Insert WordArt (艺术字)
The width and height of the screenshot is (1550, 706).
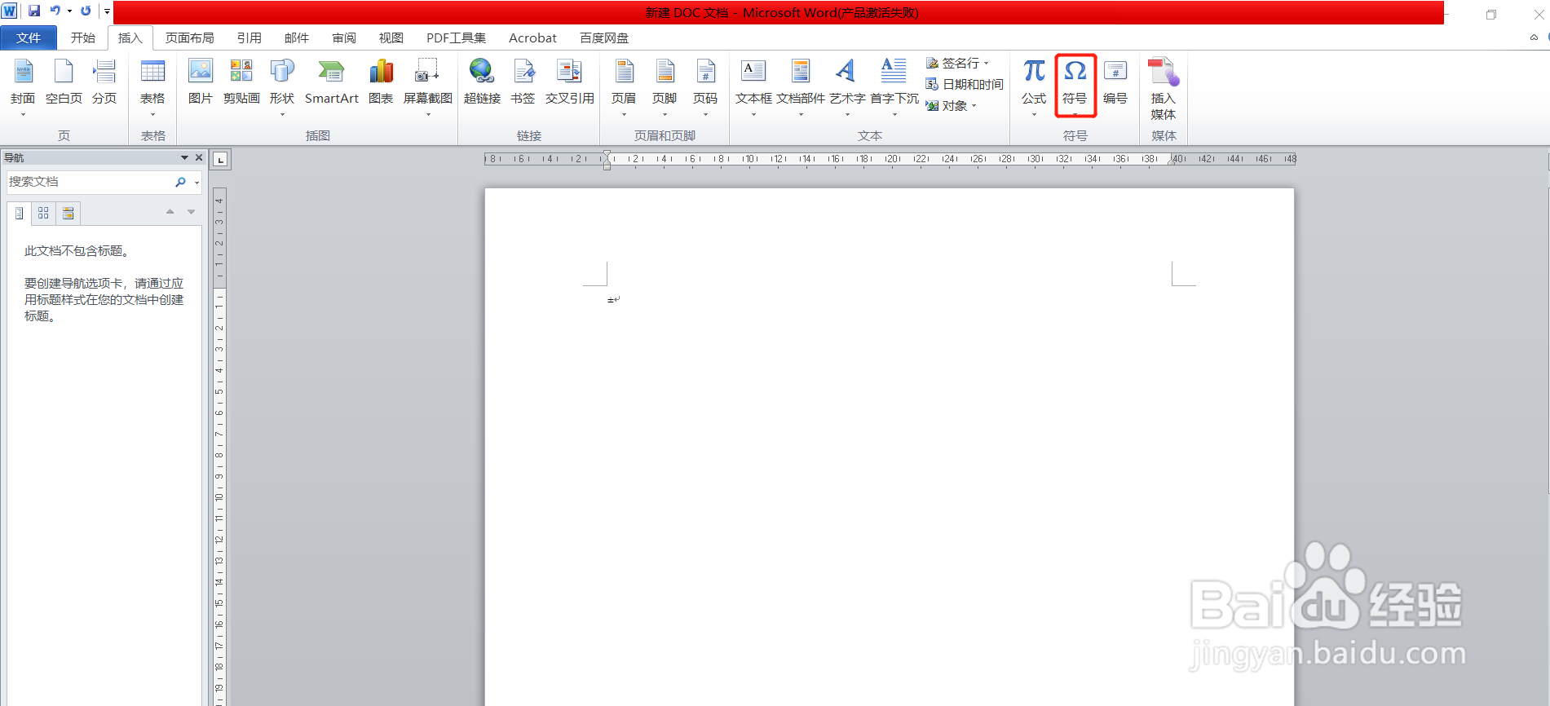point(847,86)
